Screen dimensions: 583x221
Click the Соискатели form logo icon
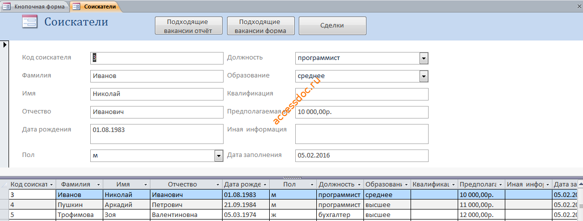click(30, 21)
